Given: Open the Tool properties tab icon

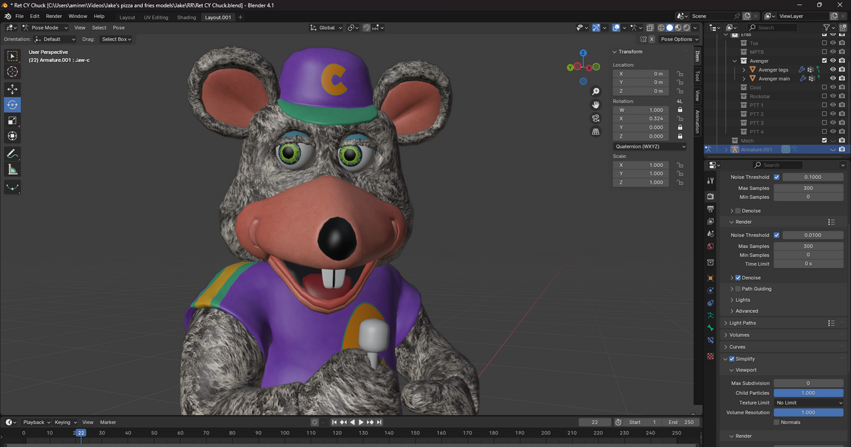Looking at the screenshot, I should (x=711, y=181).
